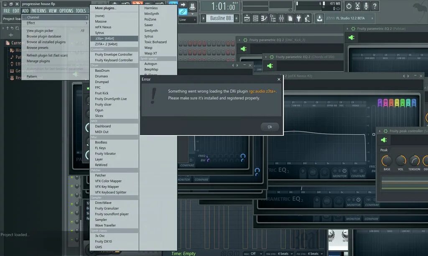Open gear icon of Chords of life EQ
The height and width of the screenshot is (256, 428).
tap(272, 57)
